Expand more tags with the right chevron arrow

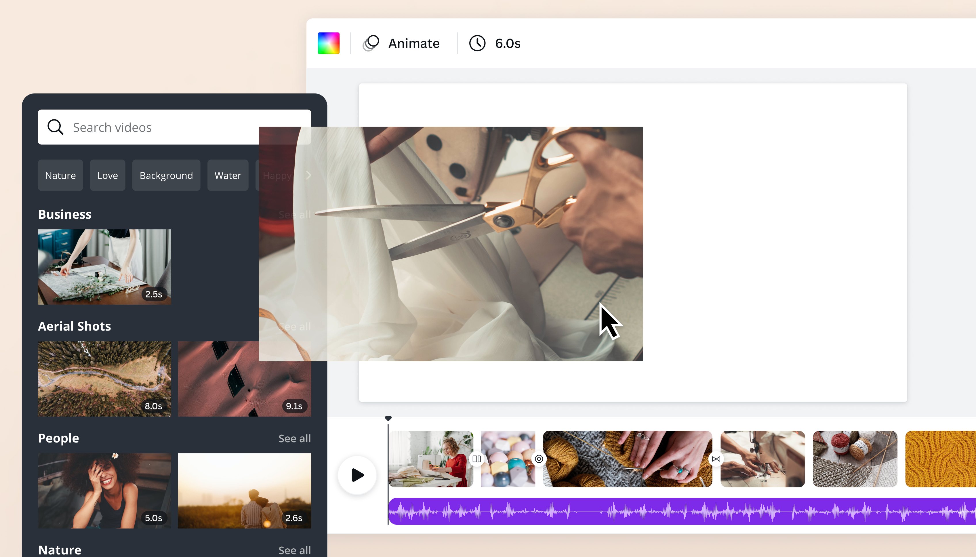(x=308, y=175)
